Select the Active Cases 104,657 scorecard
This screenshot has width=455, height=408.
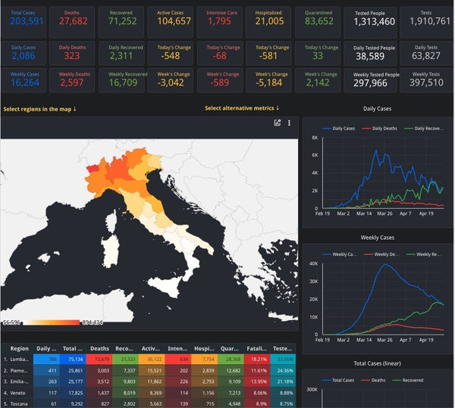(171, 22)
